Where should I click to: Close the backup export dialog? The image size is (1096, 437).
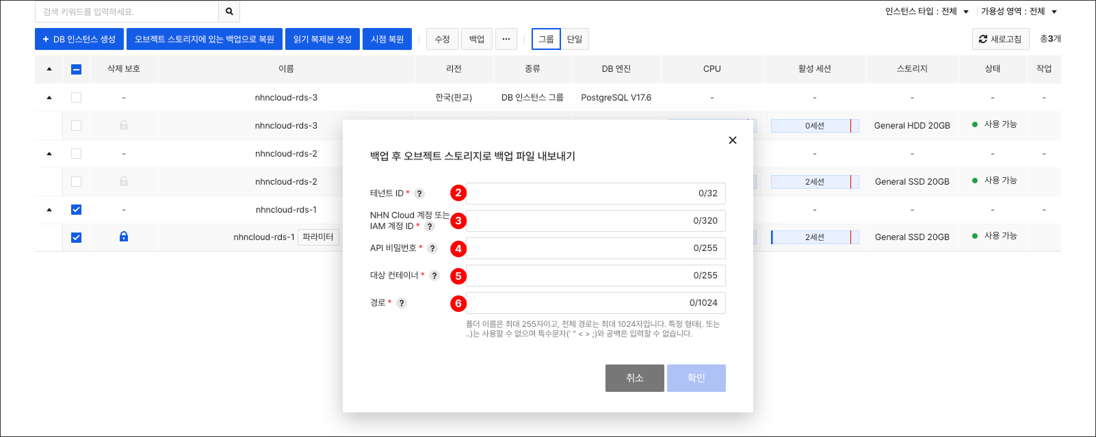[x=733, y=140]
